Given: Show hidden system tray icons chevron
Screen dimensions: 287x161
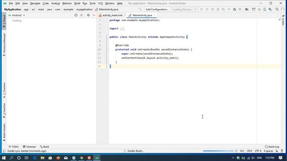Looking at the screenshot, I should (233, 158).
